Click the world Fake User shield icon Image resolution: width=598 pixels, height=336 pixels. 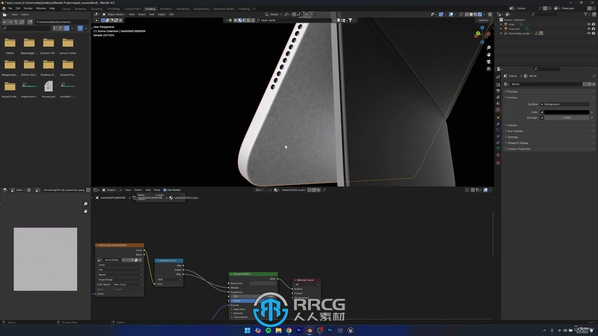[585, 84]
